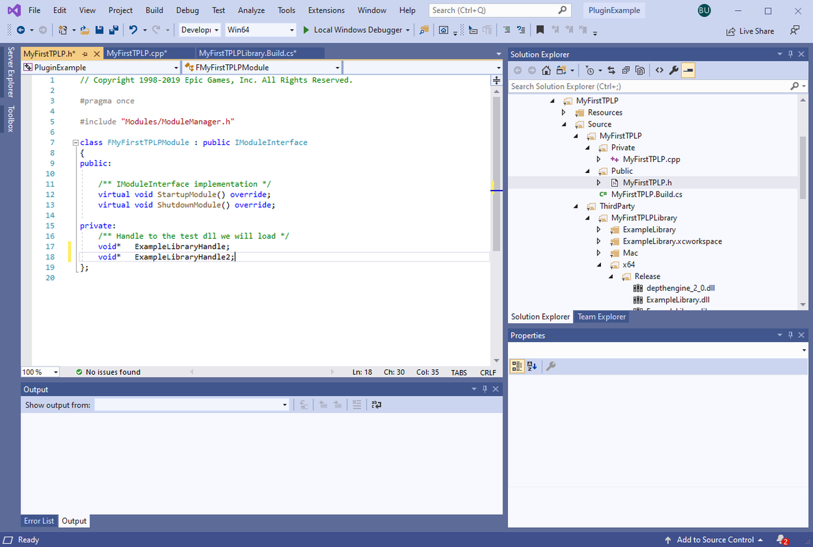This screenshot has height=547, width=813.
Task: Click the Open File folder icon
Action: click(85, 30)
